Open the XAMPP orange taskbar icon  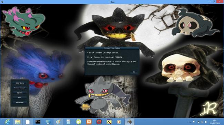[89, 122]
